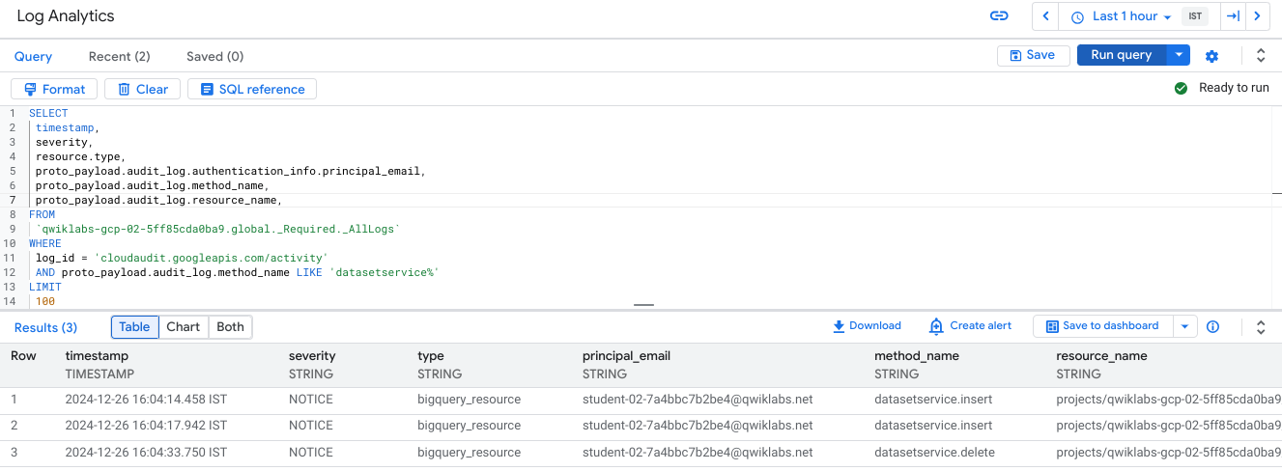Click the green Ready to run status icon
This screenshot has height=471, width=1282.
click(x=1181, y=88)
